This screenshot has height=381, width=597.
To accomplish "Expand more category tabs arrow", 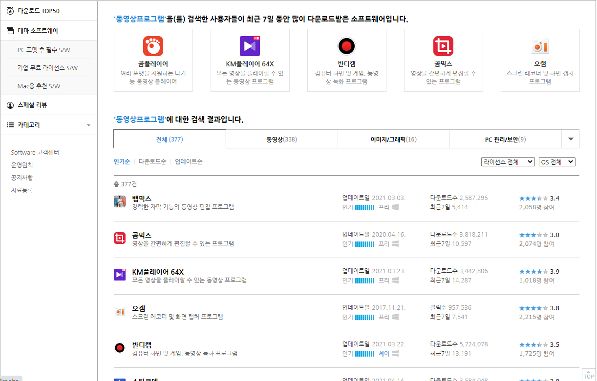I will (x=571, y=139).
